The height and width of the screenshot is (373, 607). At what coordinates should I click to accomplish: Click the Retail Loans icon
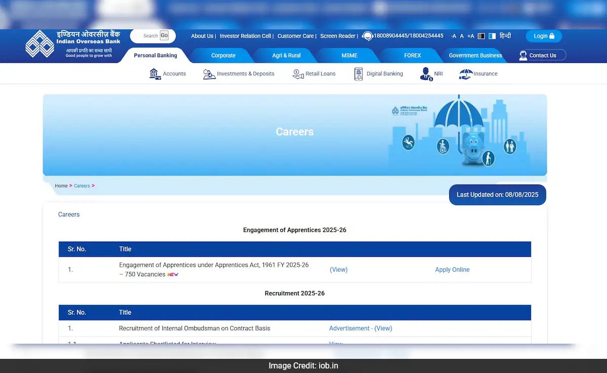tap(298, 74)
